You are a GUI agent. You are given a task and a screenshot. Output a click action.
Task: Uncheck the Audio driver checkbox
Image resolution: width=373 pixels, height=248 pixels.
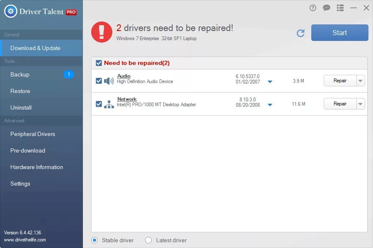click(99, 81)
